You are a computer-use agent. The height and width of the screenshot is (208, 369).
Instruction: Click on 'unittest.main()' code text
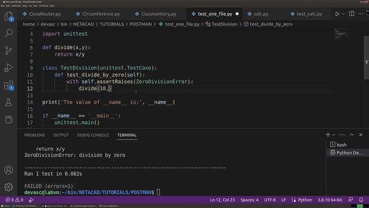[77, 122]
